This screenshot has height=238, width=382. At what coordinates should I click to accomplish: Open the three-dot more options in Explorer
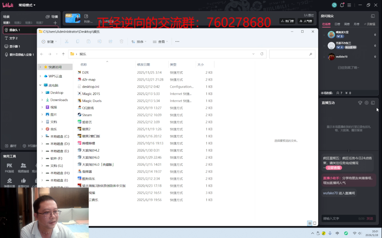pyautogui.click(x=177, y=42)
